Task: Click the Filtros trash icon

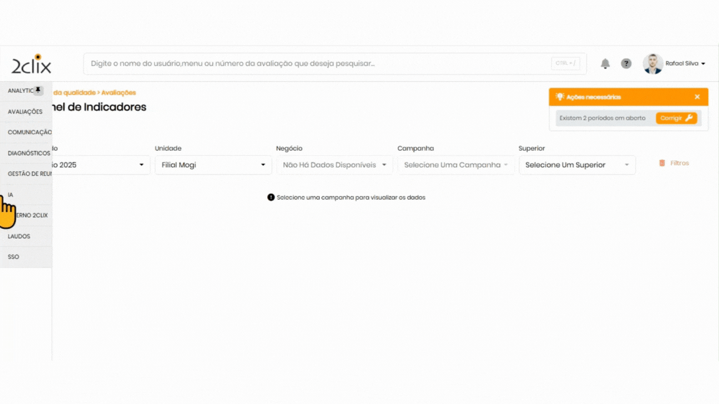Action: (x=662, y=163)
